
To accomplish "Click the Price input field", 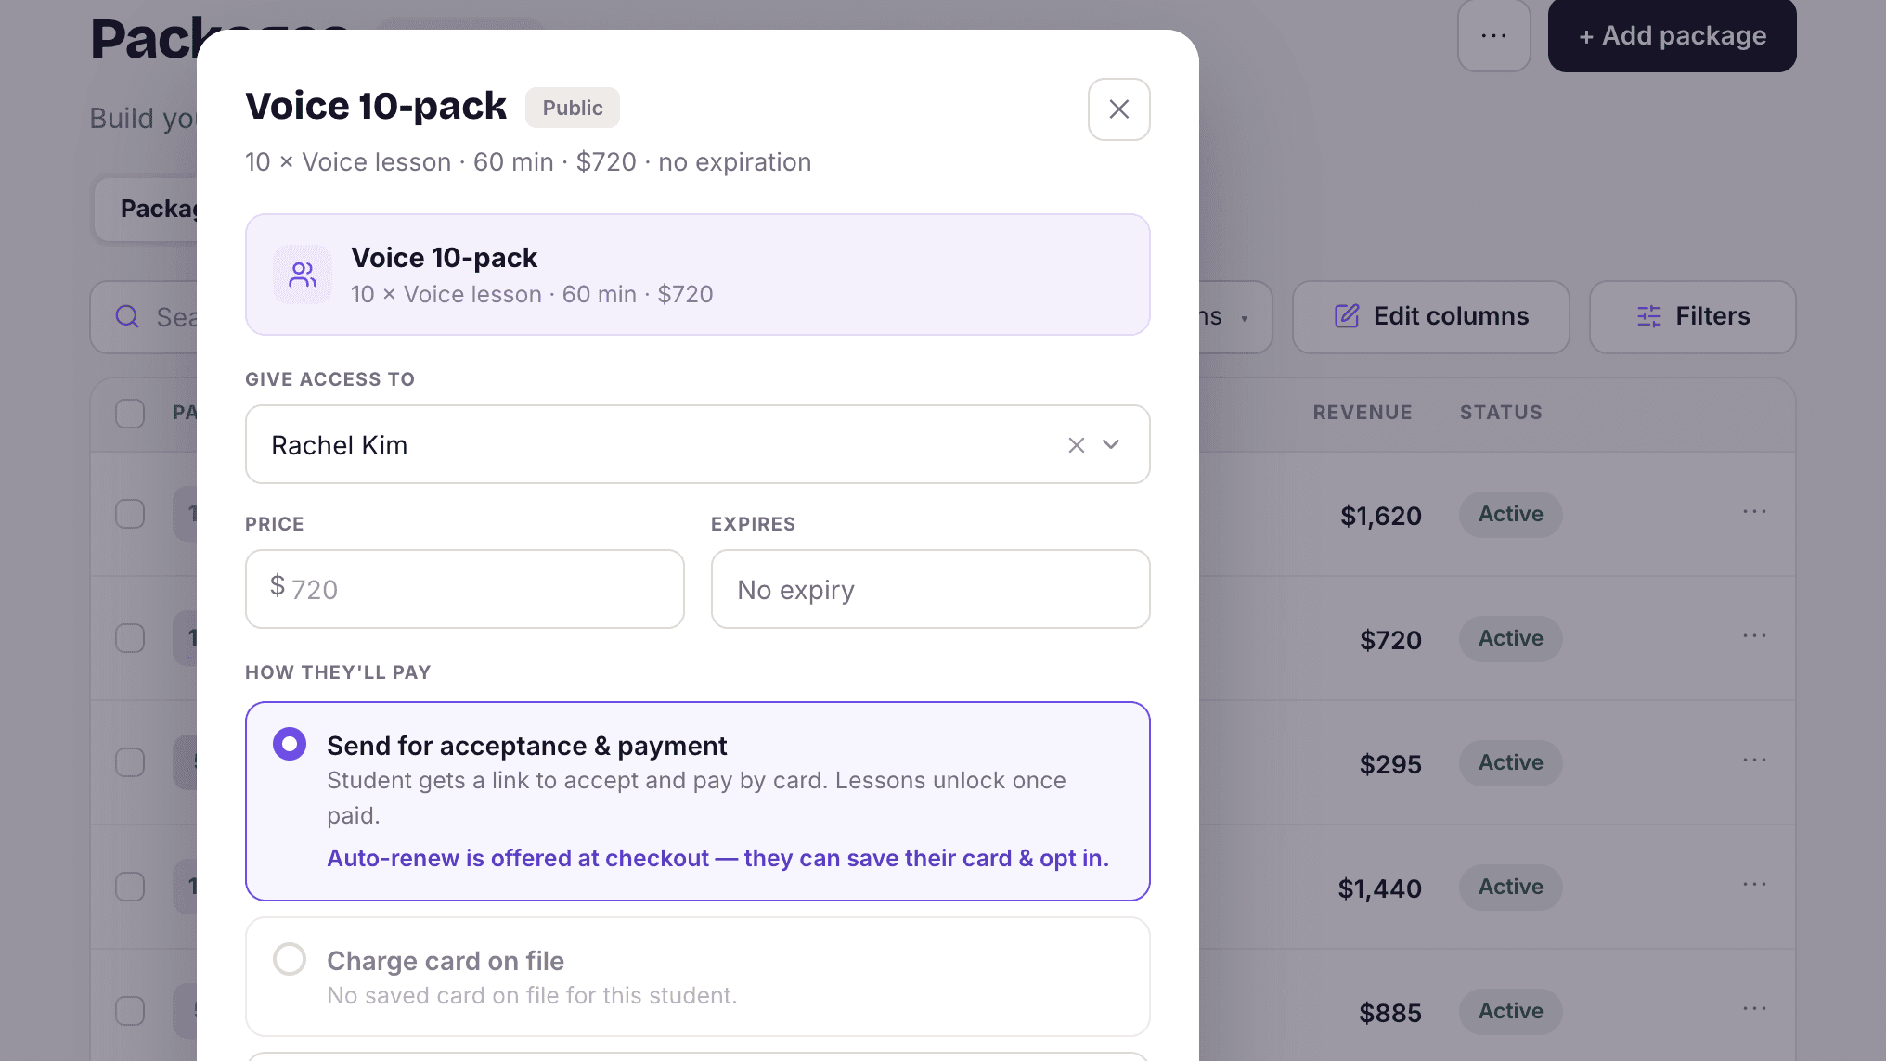I will 464,589.
